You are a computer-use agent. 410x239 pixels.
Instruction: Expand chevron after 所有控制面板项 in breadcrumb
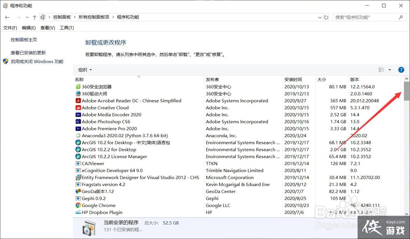pyautogui.click(x=113, y=17)
